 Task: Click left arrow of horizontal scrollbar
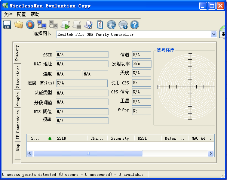[x=30, y=153]
